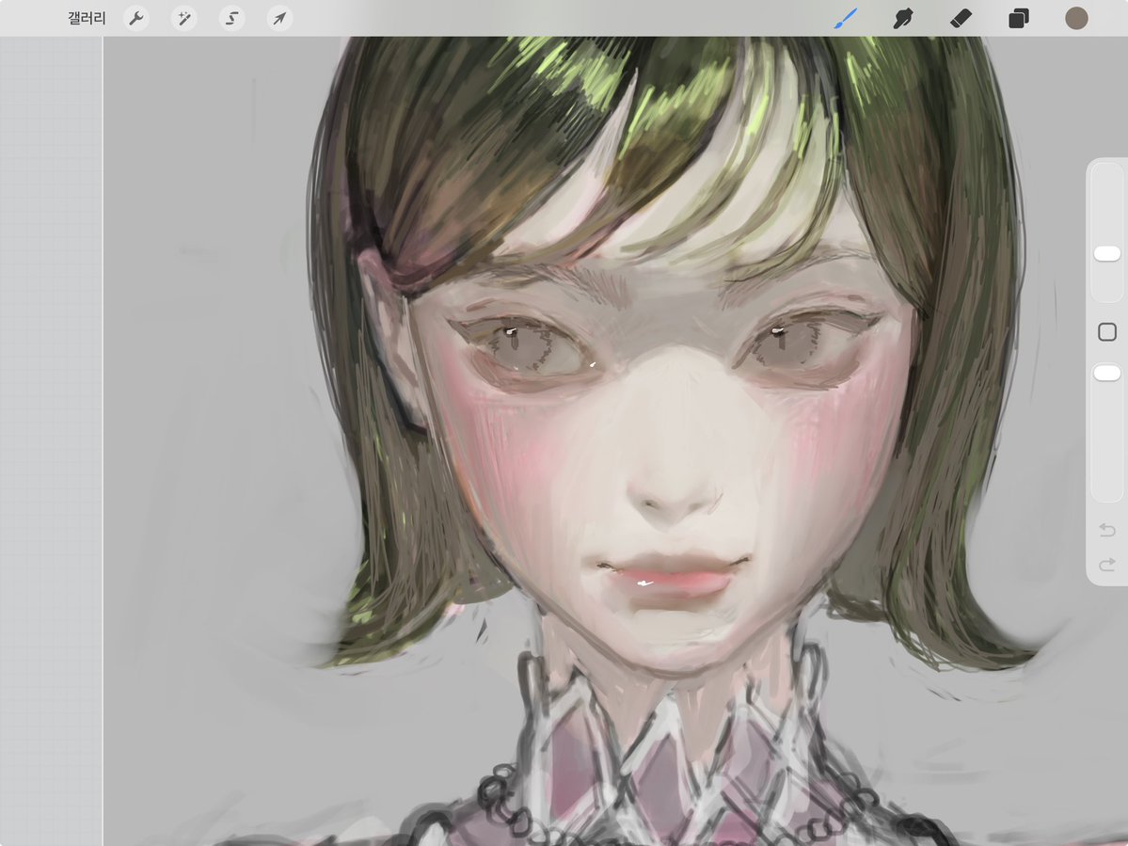Click the brush opacity slider handle
The width and height of the screenshot is (1128, 846).
[1107, 373]
